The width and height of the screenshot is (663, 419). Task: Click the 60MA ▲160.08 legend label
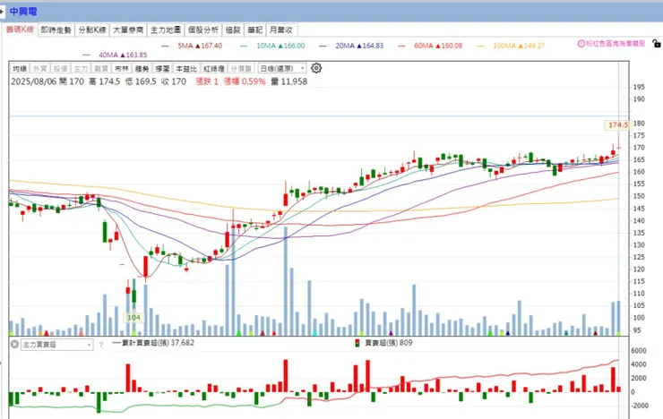click(438, 46)
